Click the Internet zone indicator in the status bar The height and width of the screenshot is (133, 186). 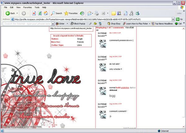tap(163, 131)
